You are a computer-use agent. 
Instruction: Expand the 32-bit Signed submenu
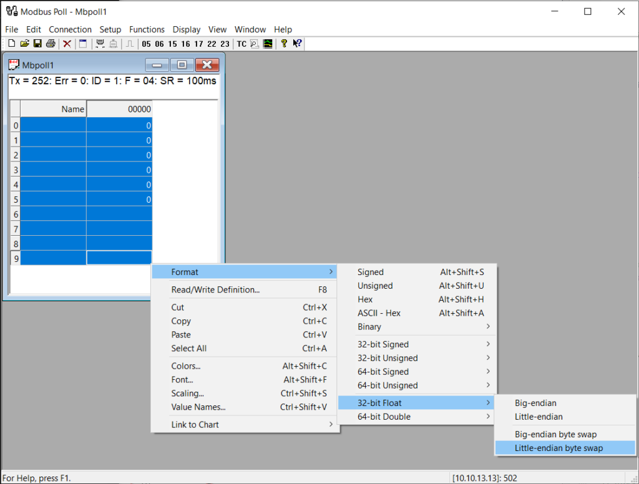point(416,344)
